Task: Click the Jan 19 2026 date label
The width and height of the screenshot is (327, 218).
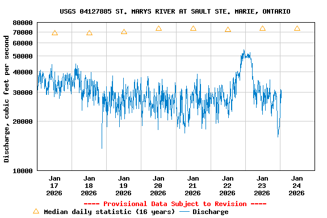Action: point(123,186)
